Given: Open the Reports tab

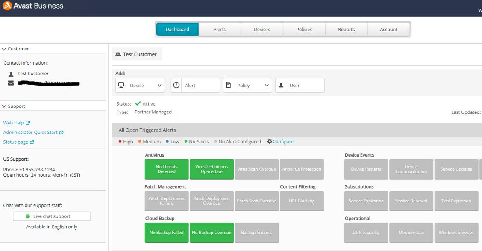Looking at the screenshot, I should pyautogui.click(x=346, y=30).
